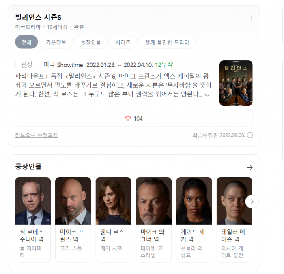
Task: Click the 빌리언스 시즌6 poster thumbnail
Action: point(236,83)
